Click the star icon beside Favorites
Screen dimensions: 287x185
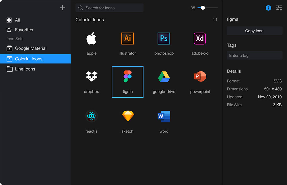pos(9,30)
